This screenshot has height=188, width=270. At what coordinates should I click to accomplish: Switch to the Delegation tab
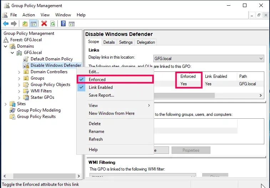point(146,42)
